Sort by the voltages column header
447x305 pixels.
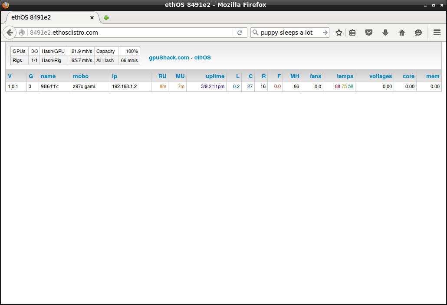pyautogui.click(x=381, y=76)
